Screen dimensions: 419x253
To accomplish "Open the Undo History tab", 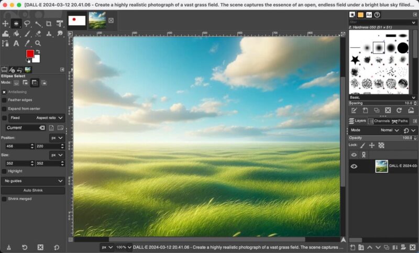I will tap(20, 70).
